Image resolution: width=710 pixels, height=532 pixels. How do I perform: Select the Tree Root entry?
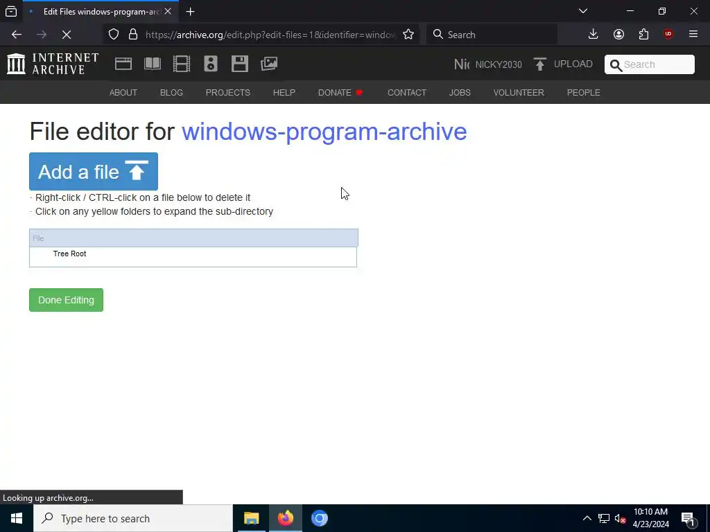click(70, 254)
